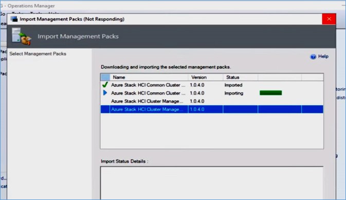Click the blank icon column header cell
This screenshot has height=200, width=346.
(105, 77)
